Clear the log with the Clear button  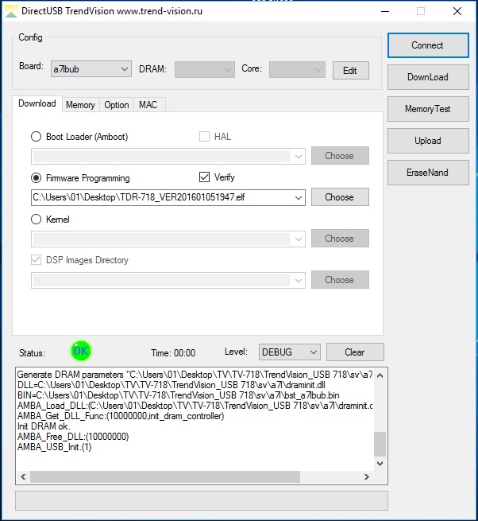355,352
